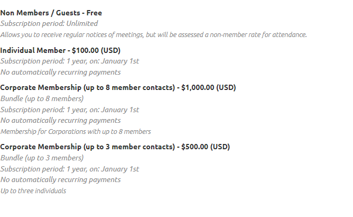
Task: Click the word 'Free' in the guests heading
Action: coord(94,13)
